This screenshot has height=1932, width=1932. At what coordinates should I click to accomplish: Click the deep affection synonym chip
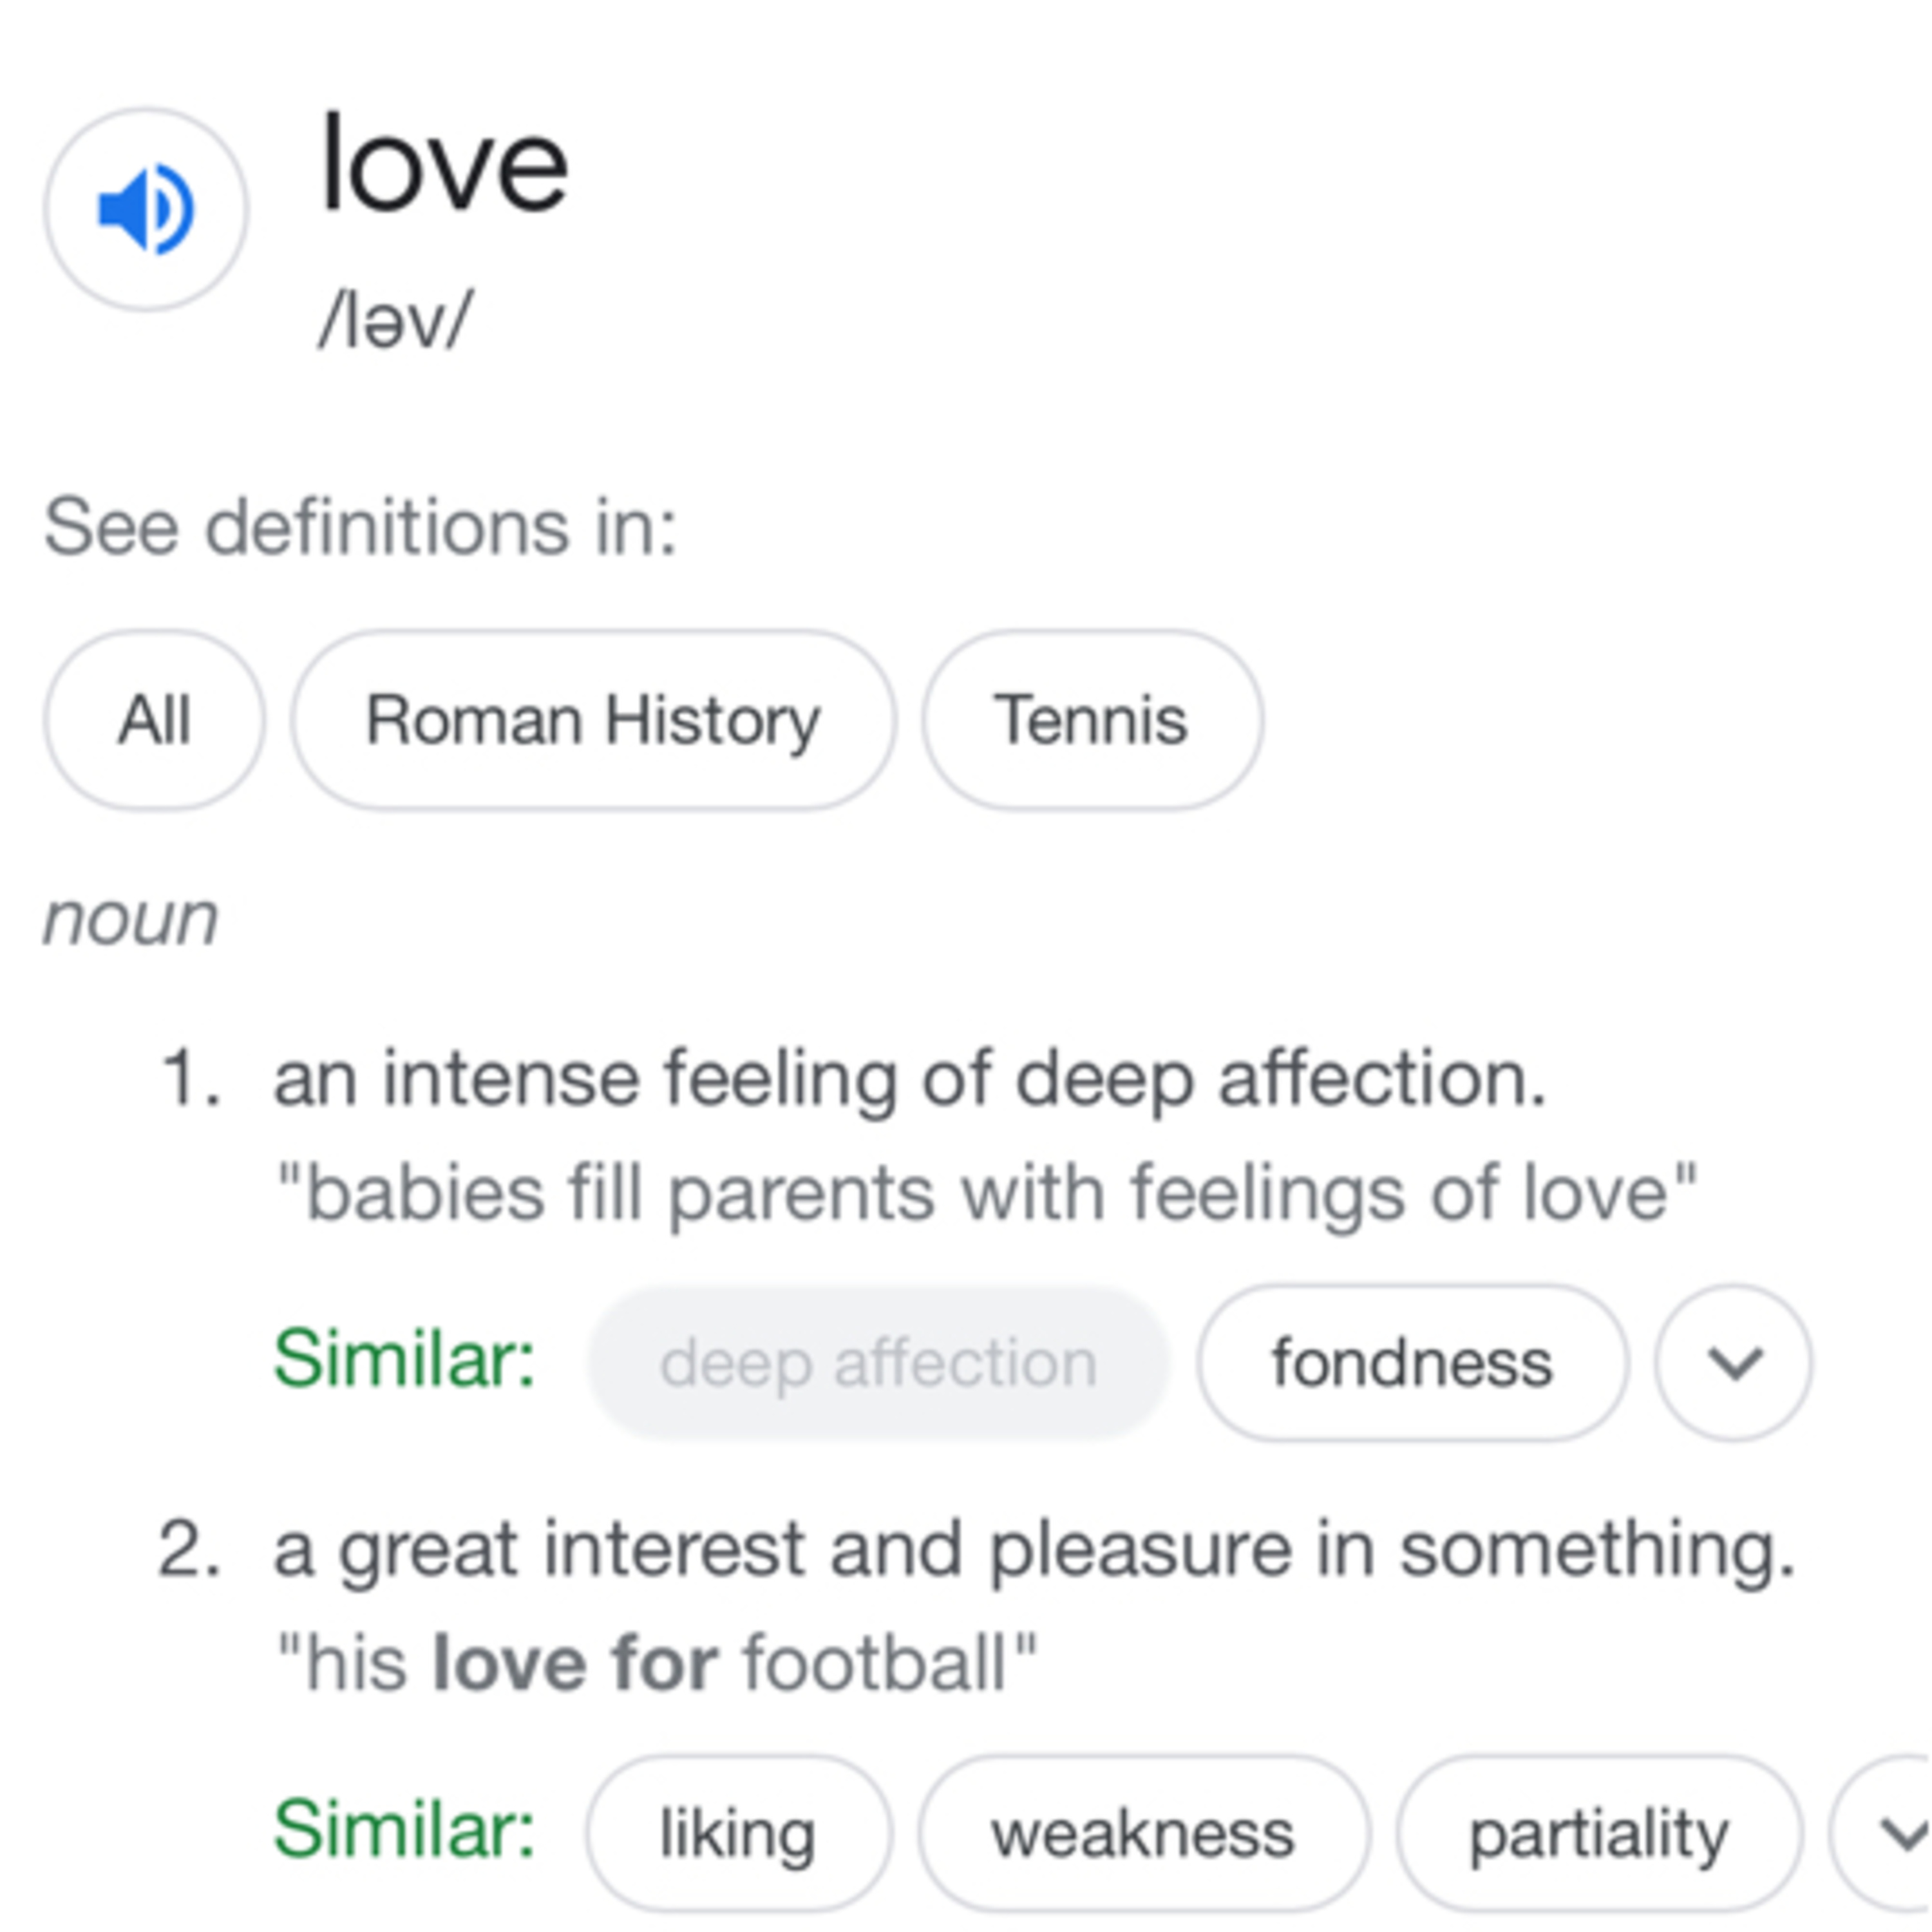[x=878, y=1362]
